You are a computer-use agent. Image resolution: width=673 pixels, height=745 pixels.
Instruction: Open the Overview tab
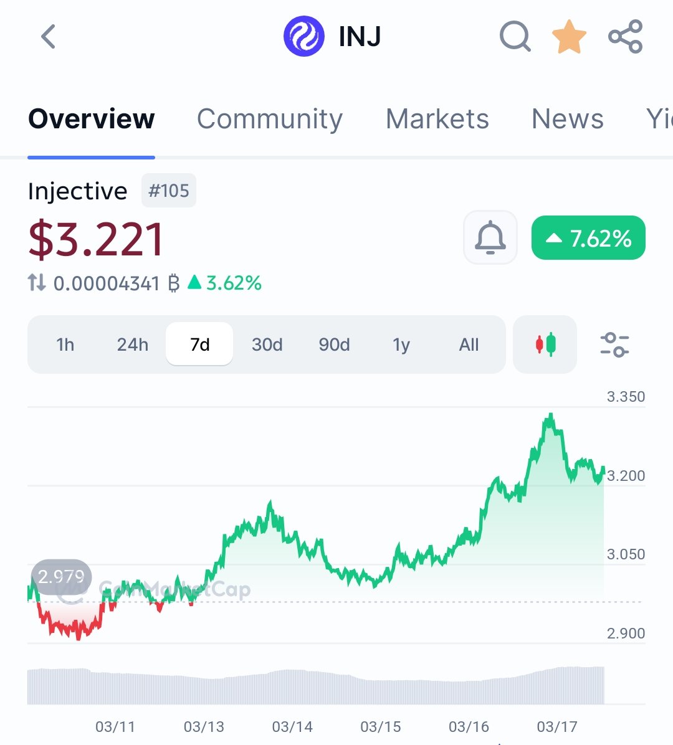pos(91,119)
